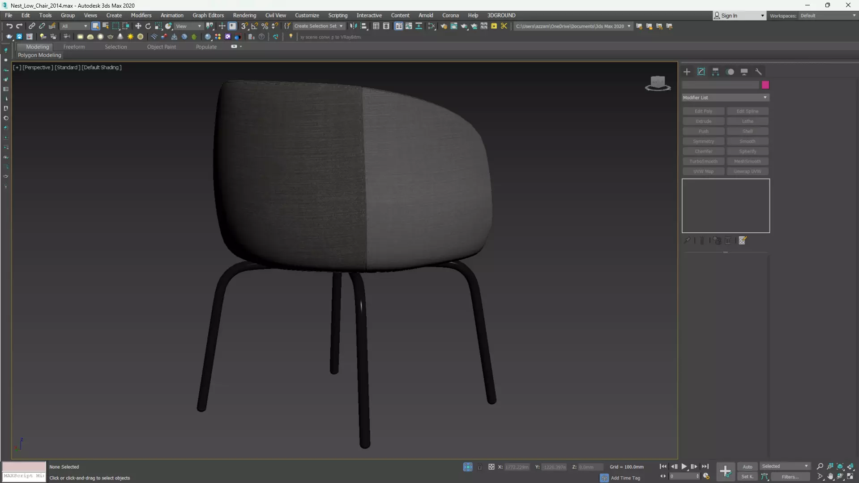Image resolution: width=859 pixels, height=483 pixels.
Task: Choose the Select and Rotate tool
Action: click(x=148, y=26)
